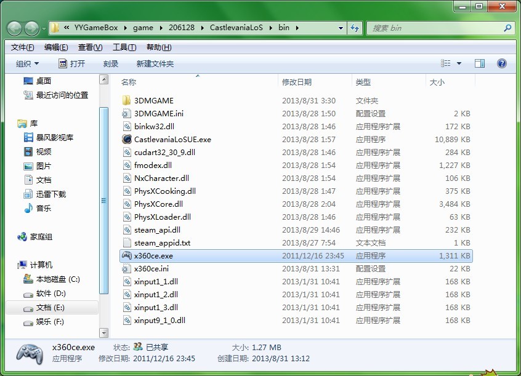Click the steam_appid.txt document icon
This screenshot has width=521, height=376.
[127, 242]
